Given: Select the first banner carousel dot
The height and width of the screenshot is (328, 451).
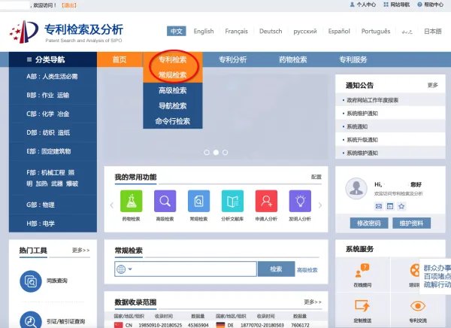Looking at the screenshot, I should (x=207, y=152).
